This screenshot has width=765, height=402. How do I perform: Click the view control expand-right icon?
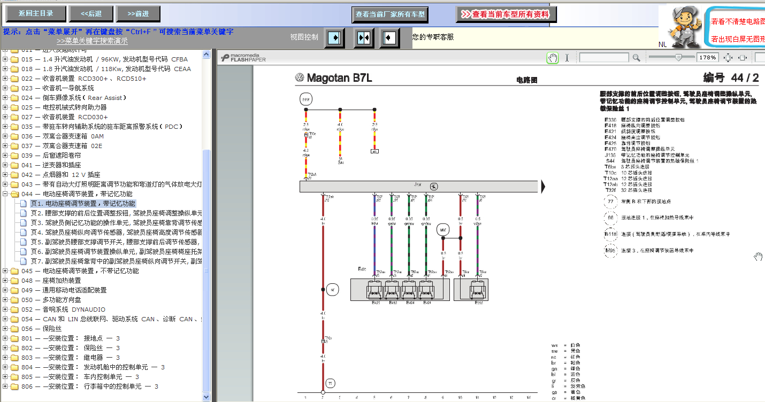(x=335, y=38)
